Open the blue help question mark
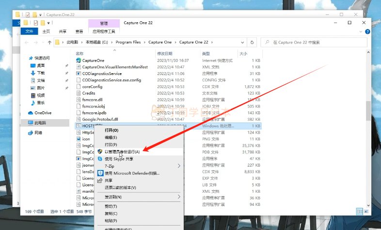This screenshot has height=230, width=381. point(367,31)
